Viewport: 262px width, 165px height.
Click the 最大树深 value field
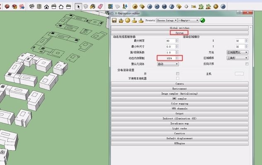(170, 41)
